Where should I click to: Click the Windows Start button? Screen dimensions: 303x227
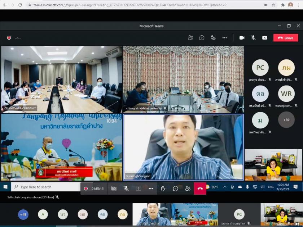click(x=5, y=187)
